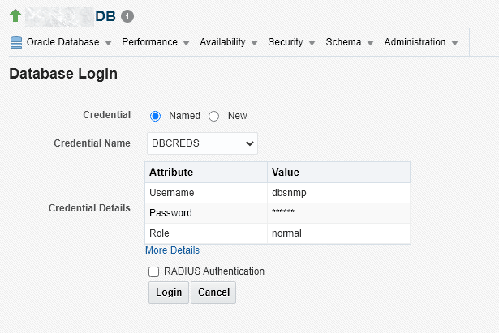The image size is (499, 333).
Task: Click the green up-arrow database status icon
Action: (15, 15)
